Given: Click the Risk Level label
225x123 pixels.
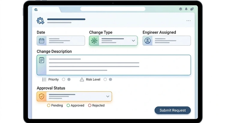Looking at the screenshot, I should pyautogui.click(x=93, y=79).
